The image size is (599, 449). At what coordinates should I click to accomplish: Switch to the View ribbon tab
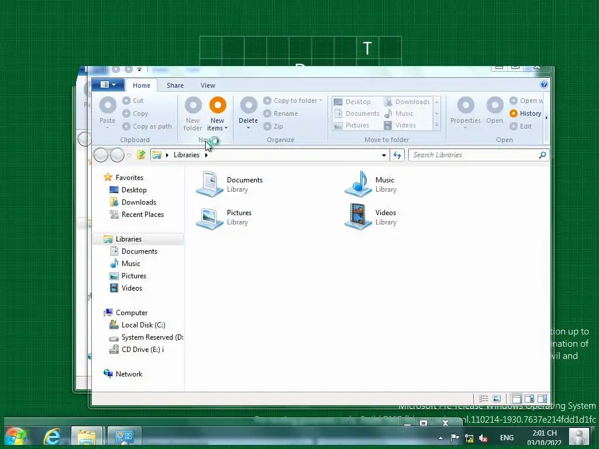tap(208, 85)
